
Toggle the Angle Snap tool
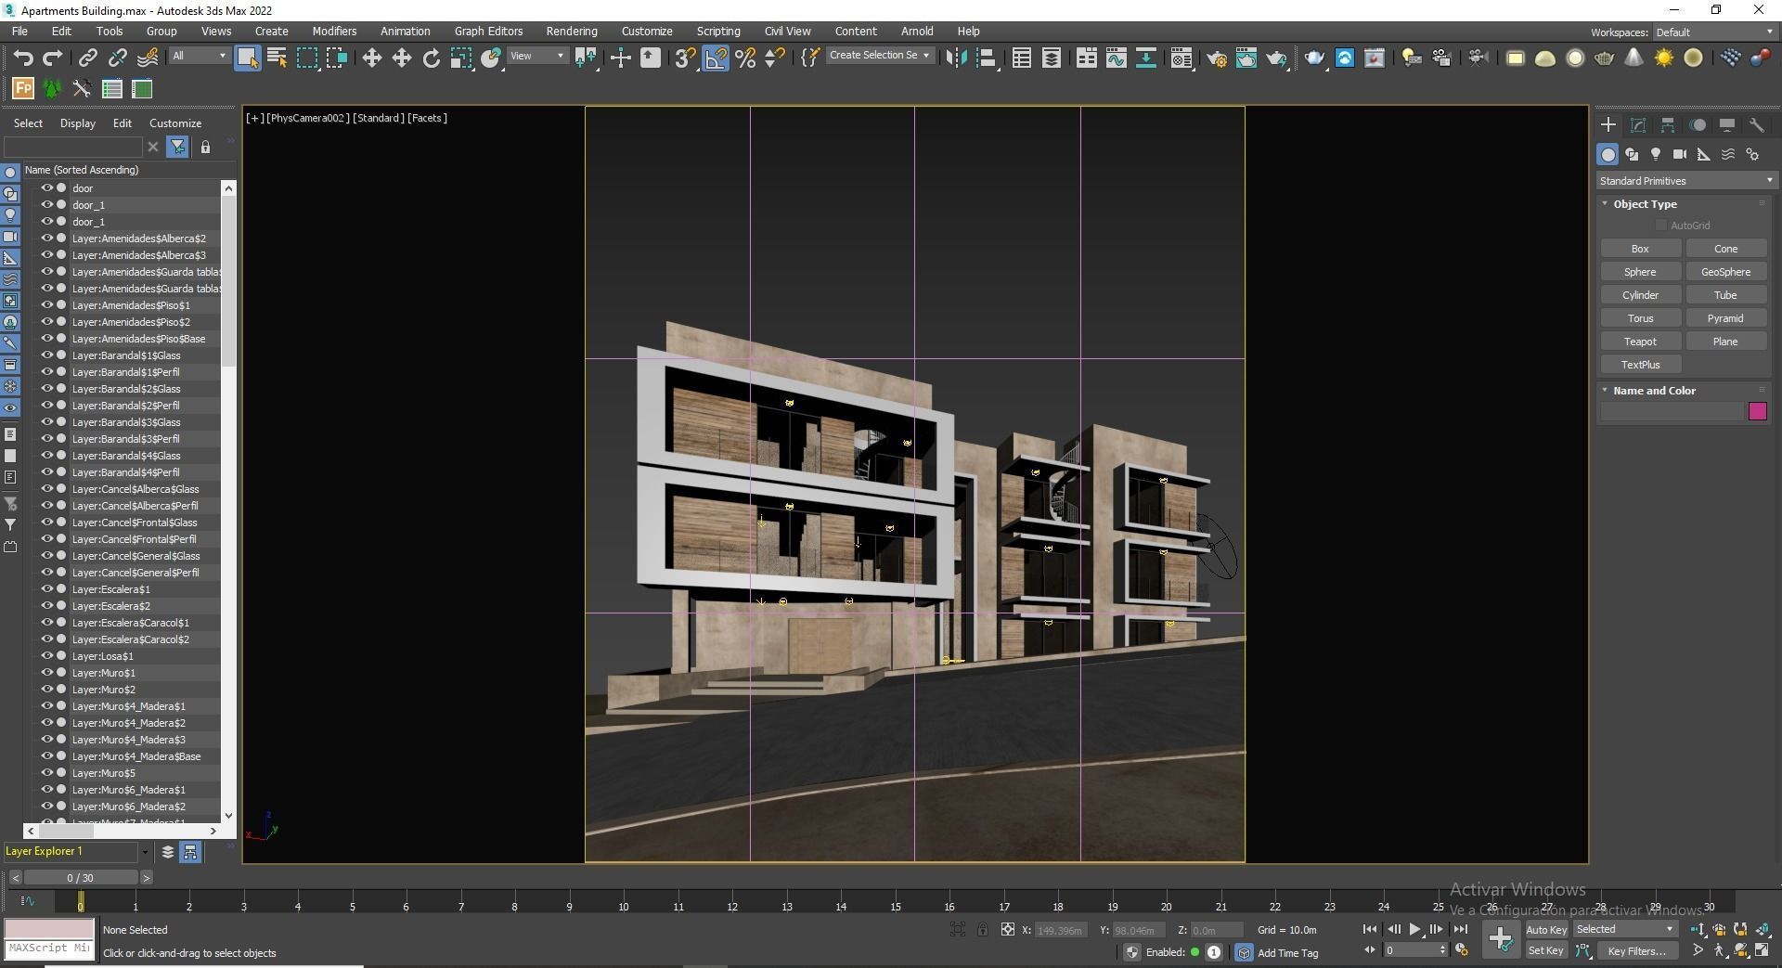click(x=716, y=58)
